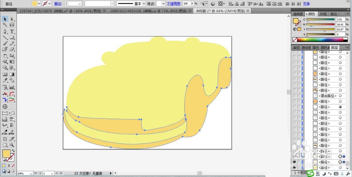
Task: Enable Draw Behind mode in toolbox
Action: [8, 171]
